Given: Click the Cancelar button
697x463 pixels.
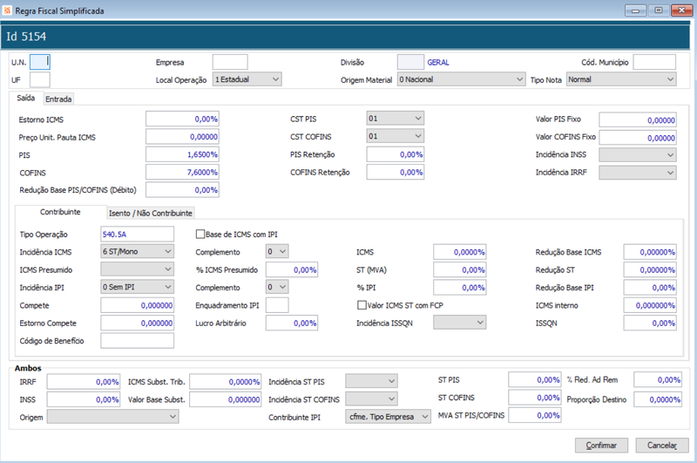Looking at the screenshot, I should pyautogui.click(x=662, y=446).
